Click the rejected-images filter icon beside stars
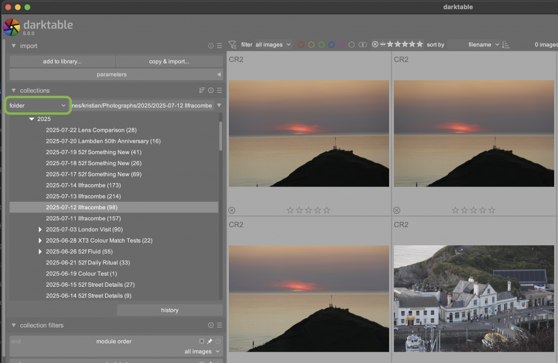Screen dimensions: 558x363 click(x=375, y=44)
